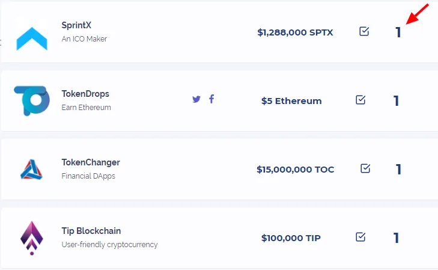Click the SprintX blue arrow logo

32,38
